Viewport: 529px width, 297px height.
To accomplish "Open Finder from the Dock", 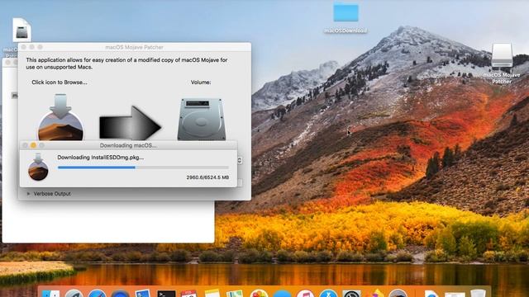I will coord(51,294).
